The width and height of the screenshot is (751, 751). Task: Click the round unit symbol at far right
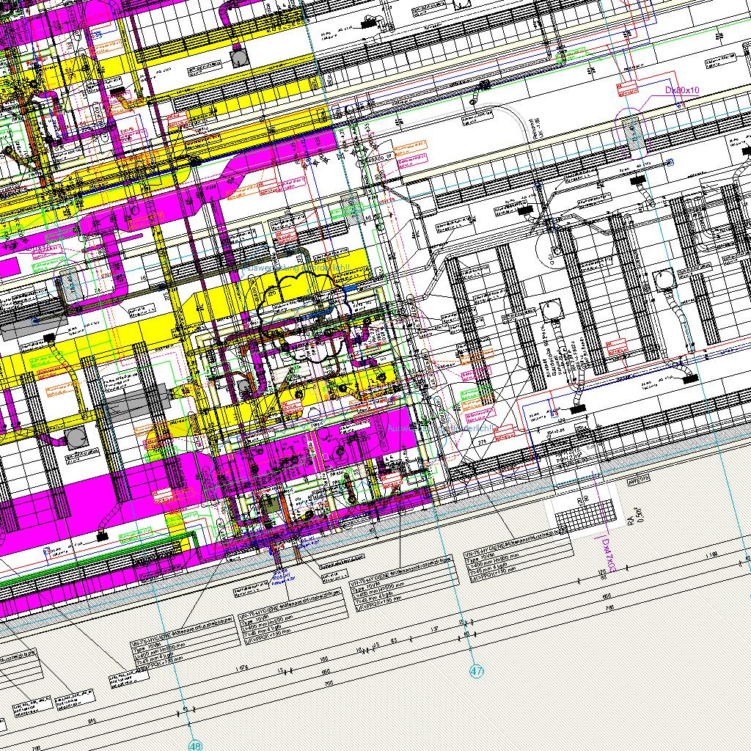pyautogui.click(x=664, y=279)
